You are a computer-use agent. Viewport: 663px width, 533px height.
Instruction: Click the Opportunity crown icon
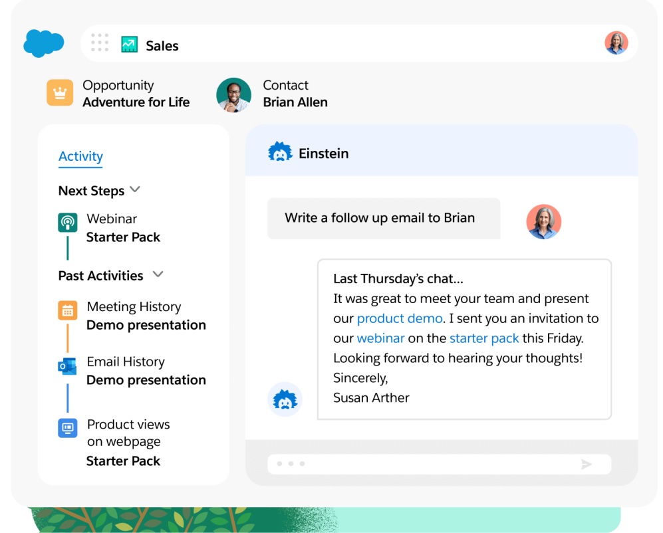(x=60, y=92)
